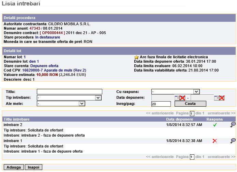The height and width of the screenshot is (172, 237).
Task: Clear start Data depunere with red X
Action: (x=182, y=98)
